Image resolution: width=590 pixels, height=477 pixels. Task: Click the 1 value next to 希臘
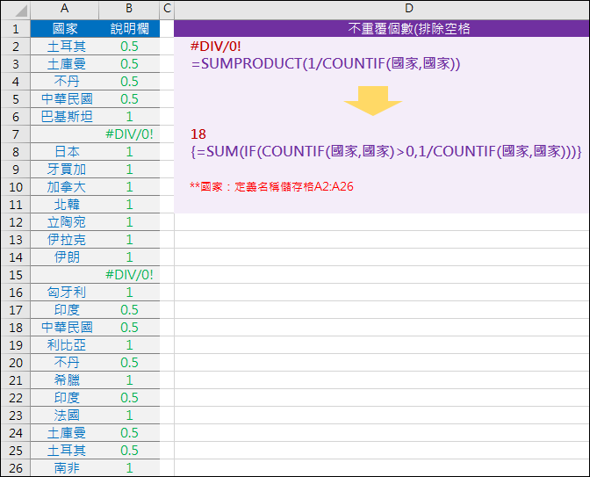pyautogui.click(x=129, y=380)
